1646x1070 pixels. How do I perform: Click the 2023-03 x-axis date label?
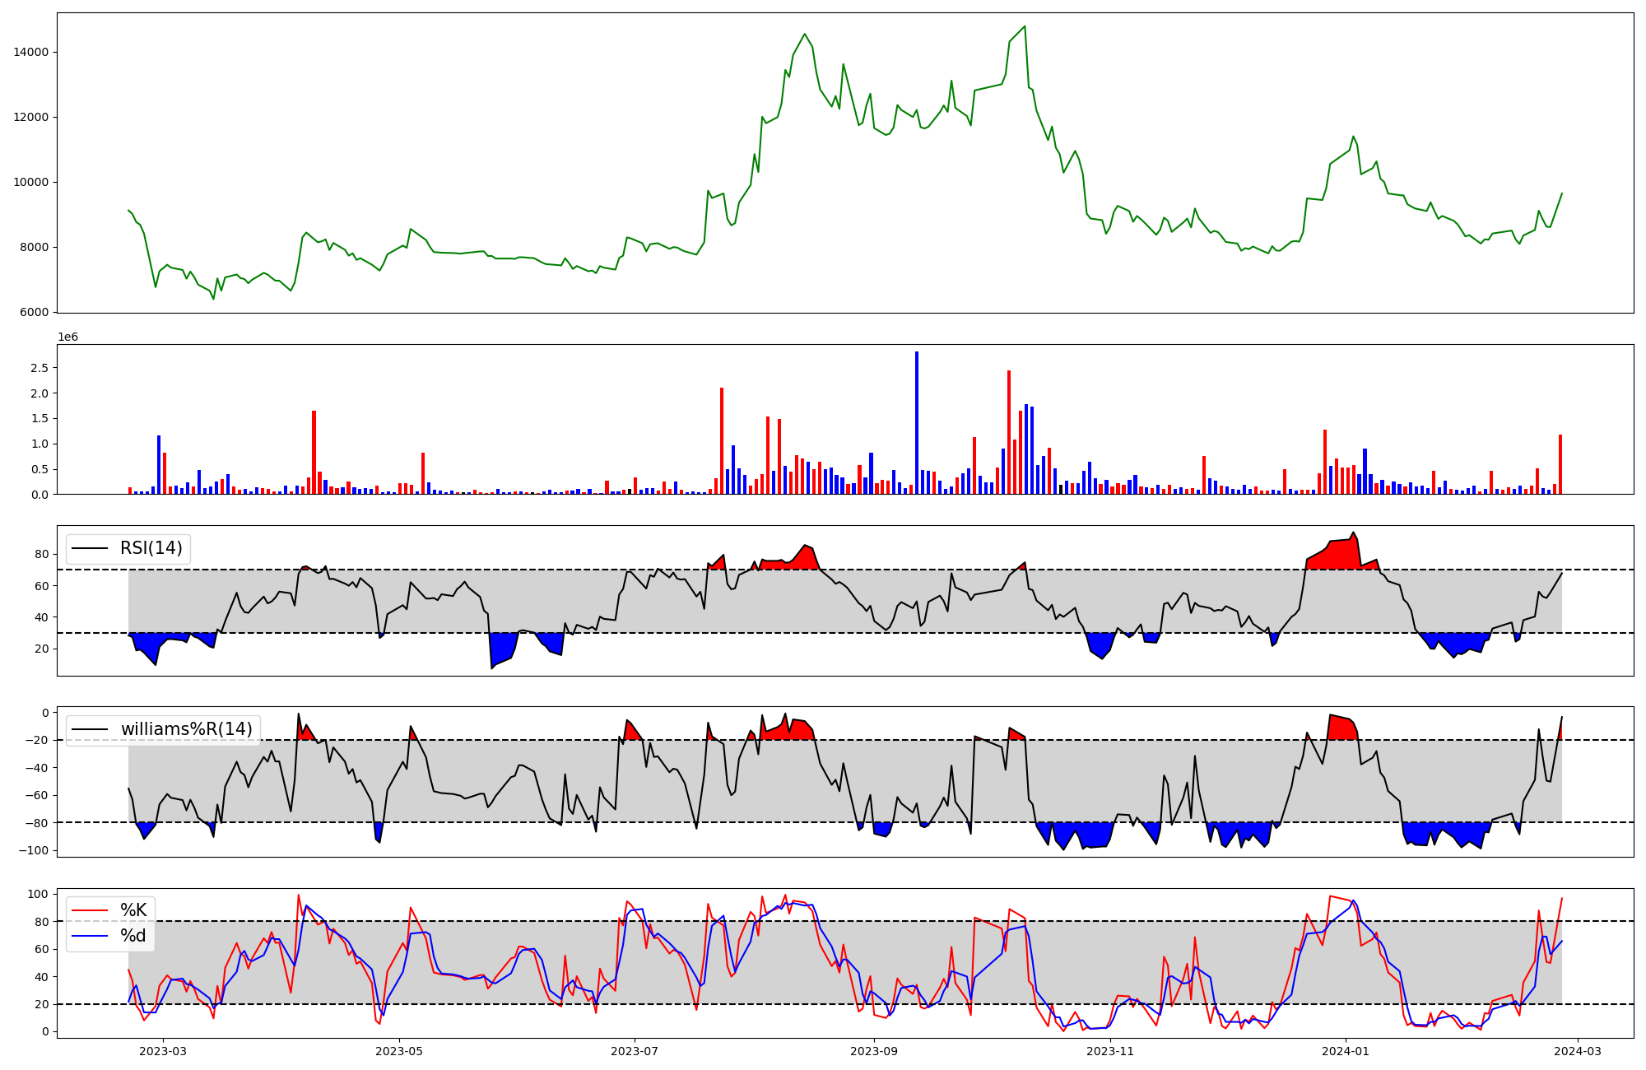[x=163, y=1050]
